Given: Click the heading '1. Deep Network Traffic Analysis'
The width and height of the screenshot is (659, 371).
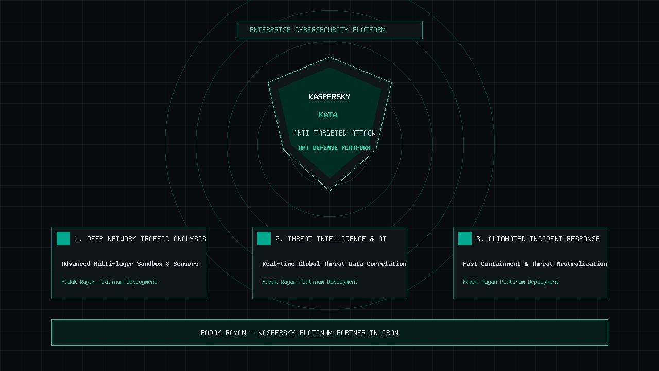Looking at the screenshot, I should pos(141,239).
